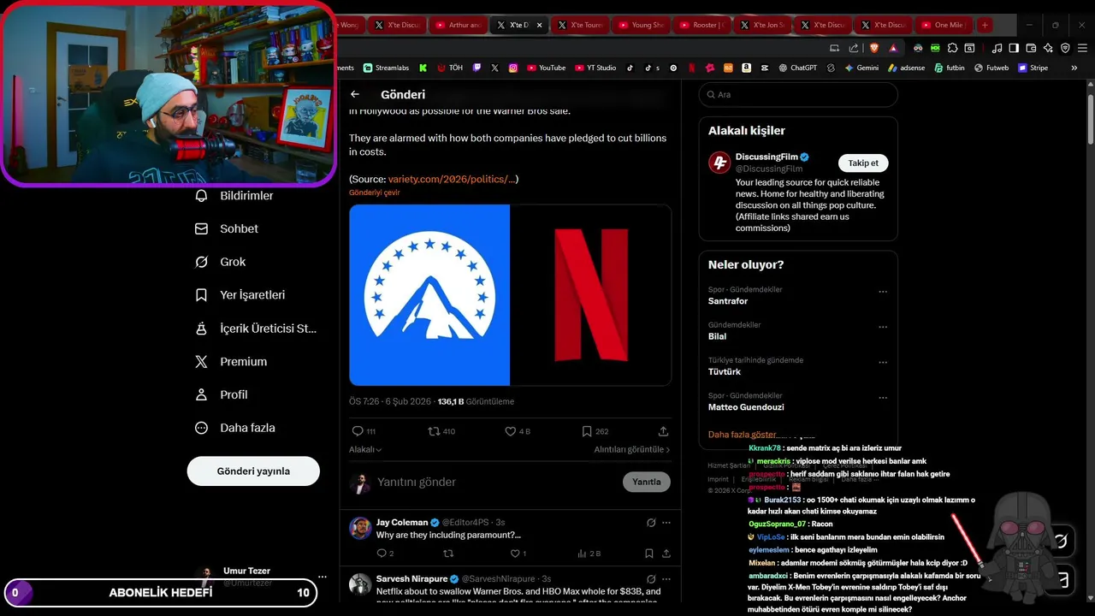Switch to the X'te Jon S tab
Viewport: 1095px width, 616px height.
(763, 25)
